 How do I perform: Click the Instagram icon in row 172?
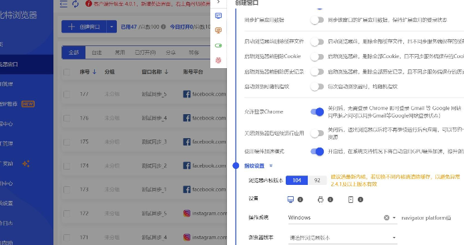pos(187,213)
